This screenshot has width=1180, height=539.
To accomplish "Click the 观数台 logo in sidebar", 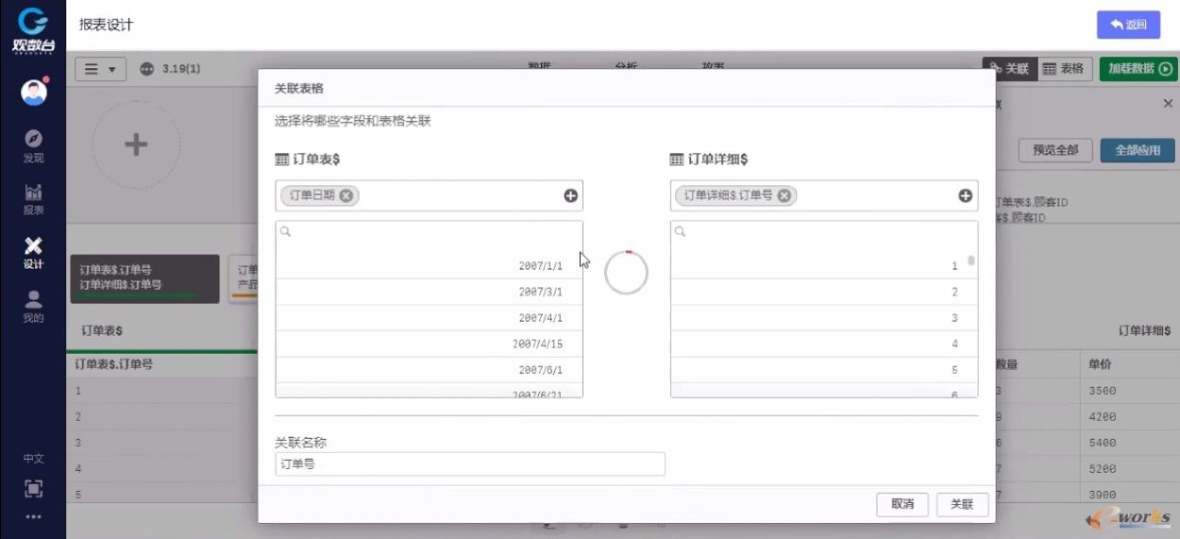I will 33,29.
